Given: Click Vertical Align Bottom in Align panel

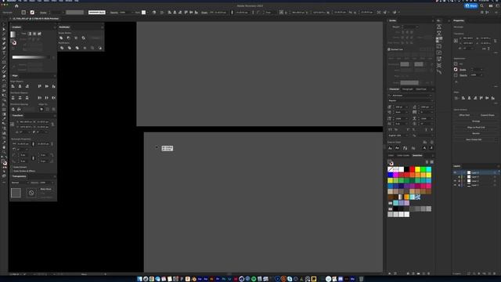Looking at the screenshot, I should 54,86.
